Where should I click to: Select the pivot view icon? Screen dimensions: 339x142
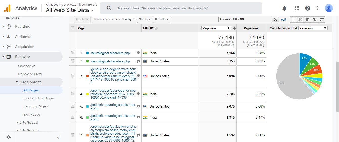pyautogui.click(x=322, y=19)
